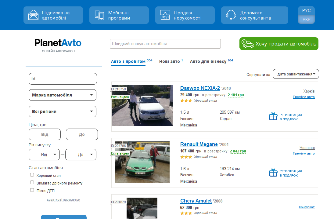The height and width of the screenshot is (219, 334).
Task: Click the envelope icon for car subscription
Action: [x=33, y=15]
